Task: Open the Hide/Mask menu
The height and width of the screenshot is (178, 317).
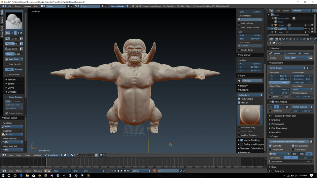Action: 37,155
